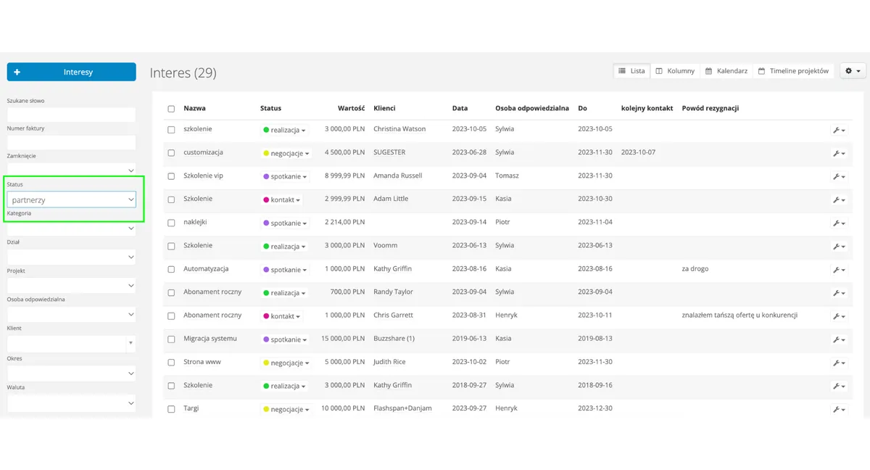The height and width of the screenshot is (470, 870).
Task: Switch to Lista view
Action: tap(631, 71)
